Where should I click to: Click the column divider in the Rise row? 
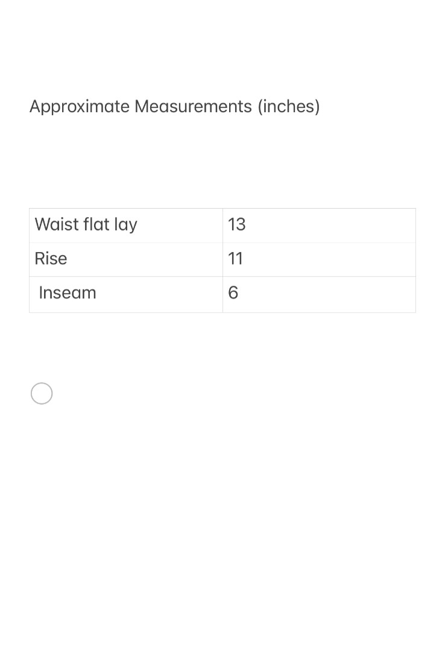pyautogui.click(x=222, y=259)
